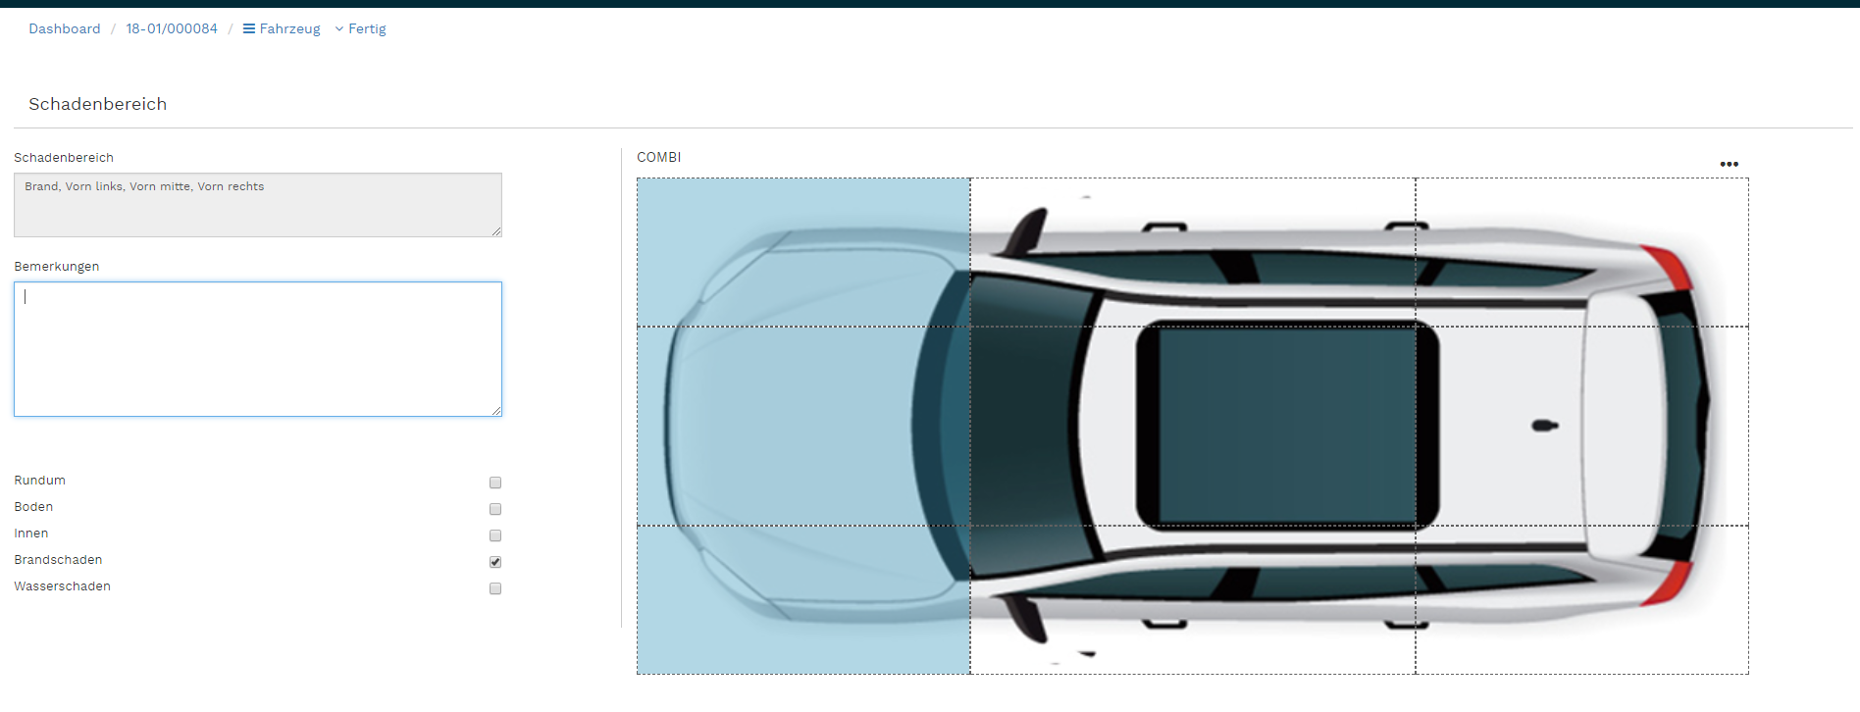Focus the Bemerkungen text area
The height and width of the screenshot is (712, 1860).
click(258, 349)
